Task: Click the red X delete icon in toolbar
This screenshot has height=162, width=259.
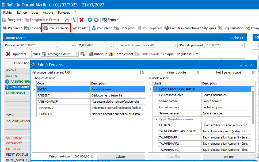Action: (81, 20)
